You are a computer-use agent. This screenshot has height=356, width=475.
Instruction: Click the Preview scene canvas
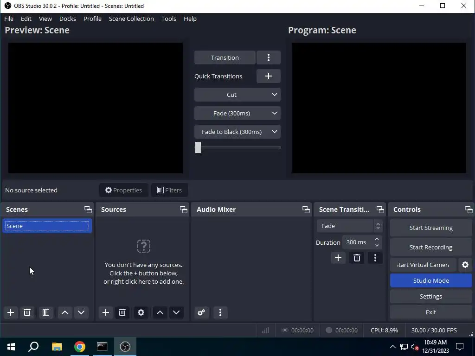point(96,108)
